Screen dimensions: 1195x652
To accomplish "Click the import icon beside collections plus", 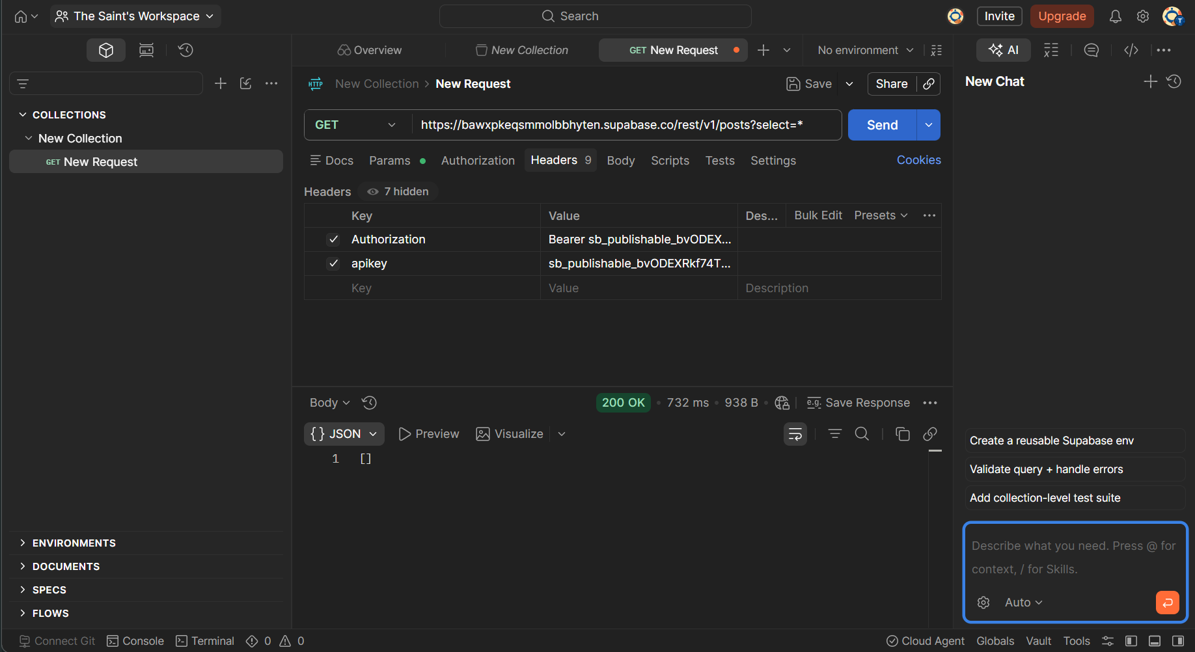I will [245, 83].
